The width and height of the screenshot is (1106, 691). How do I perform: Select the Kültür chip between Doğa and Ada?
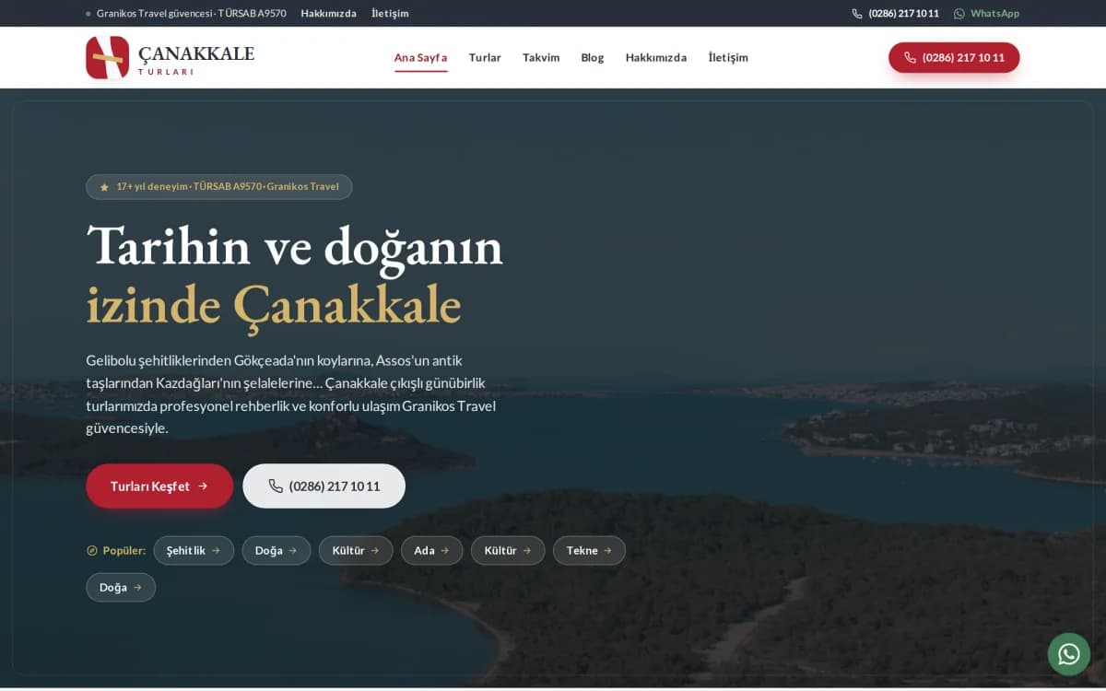pyautogui.click(x=356, y=550)
